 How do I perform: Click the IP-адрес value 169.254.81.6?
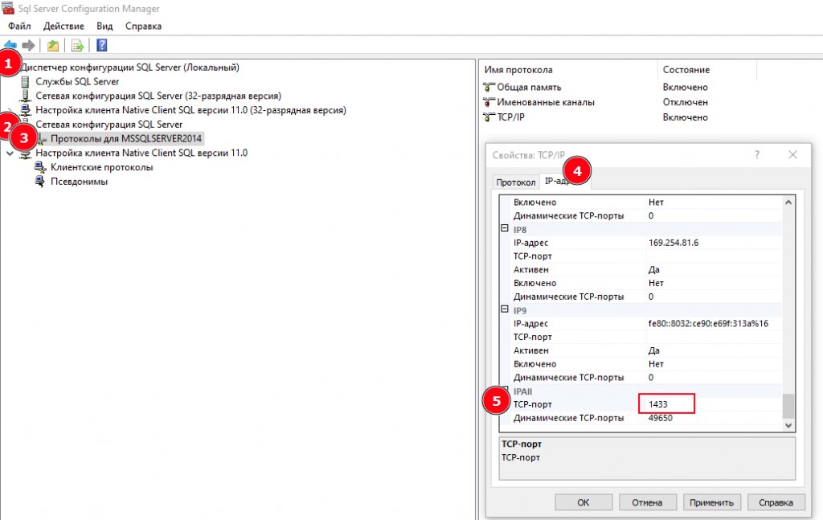point(674,243)
